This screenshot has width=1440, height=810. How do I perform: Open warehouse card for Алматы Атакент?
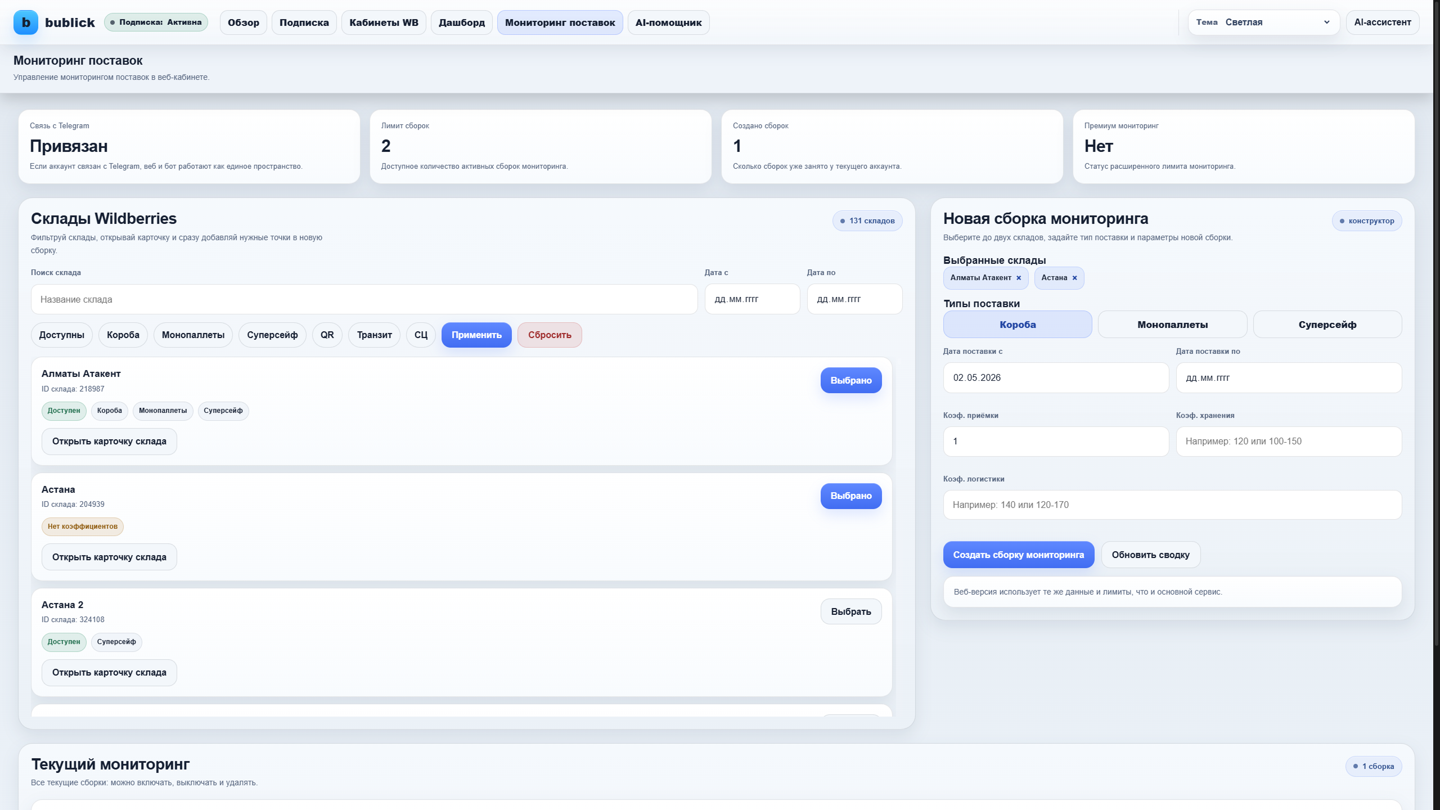point(109,442)
